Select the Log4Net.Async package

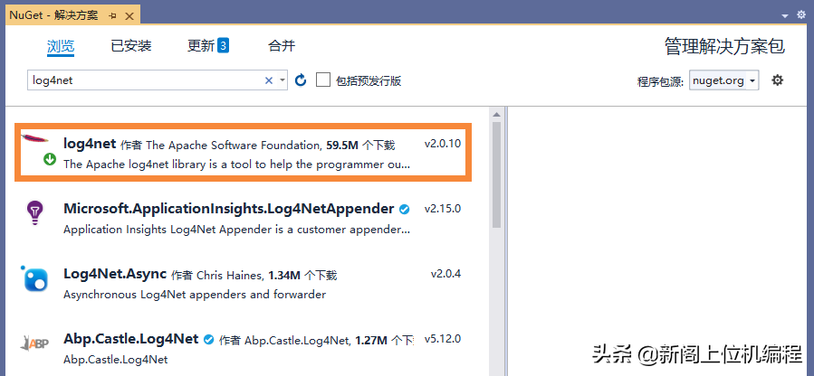115,274
